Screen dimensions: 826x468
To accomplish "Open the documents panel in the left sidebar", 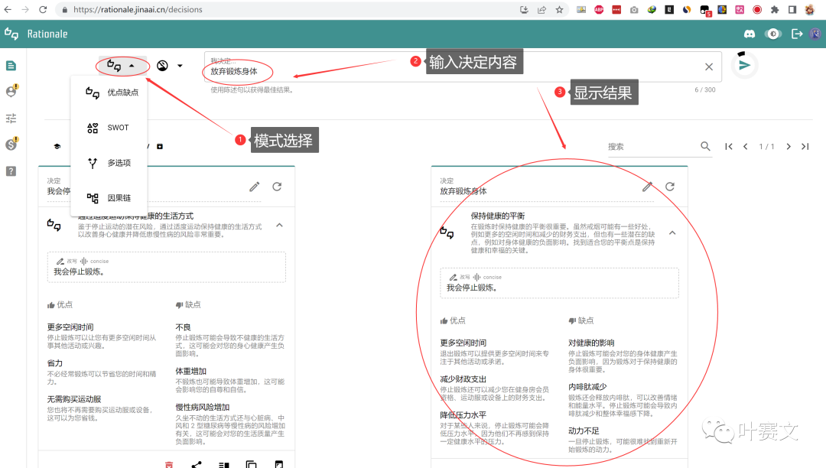I will pyautogui.click(x=10, y=65).
